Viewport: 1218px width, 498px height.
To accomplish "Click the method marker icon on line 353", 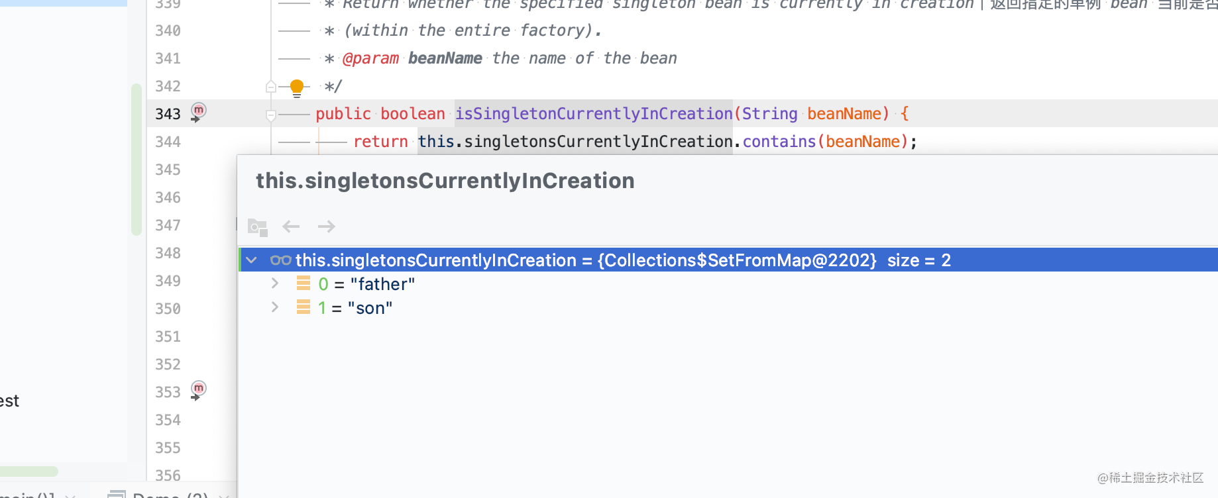I will click(198, 389).
